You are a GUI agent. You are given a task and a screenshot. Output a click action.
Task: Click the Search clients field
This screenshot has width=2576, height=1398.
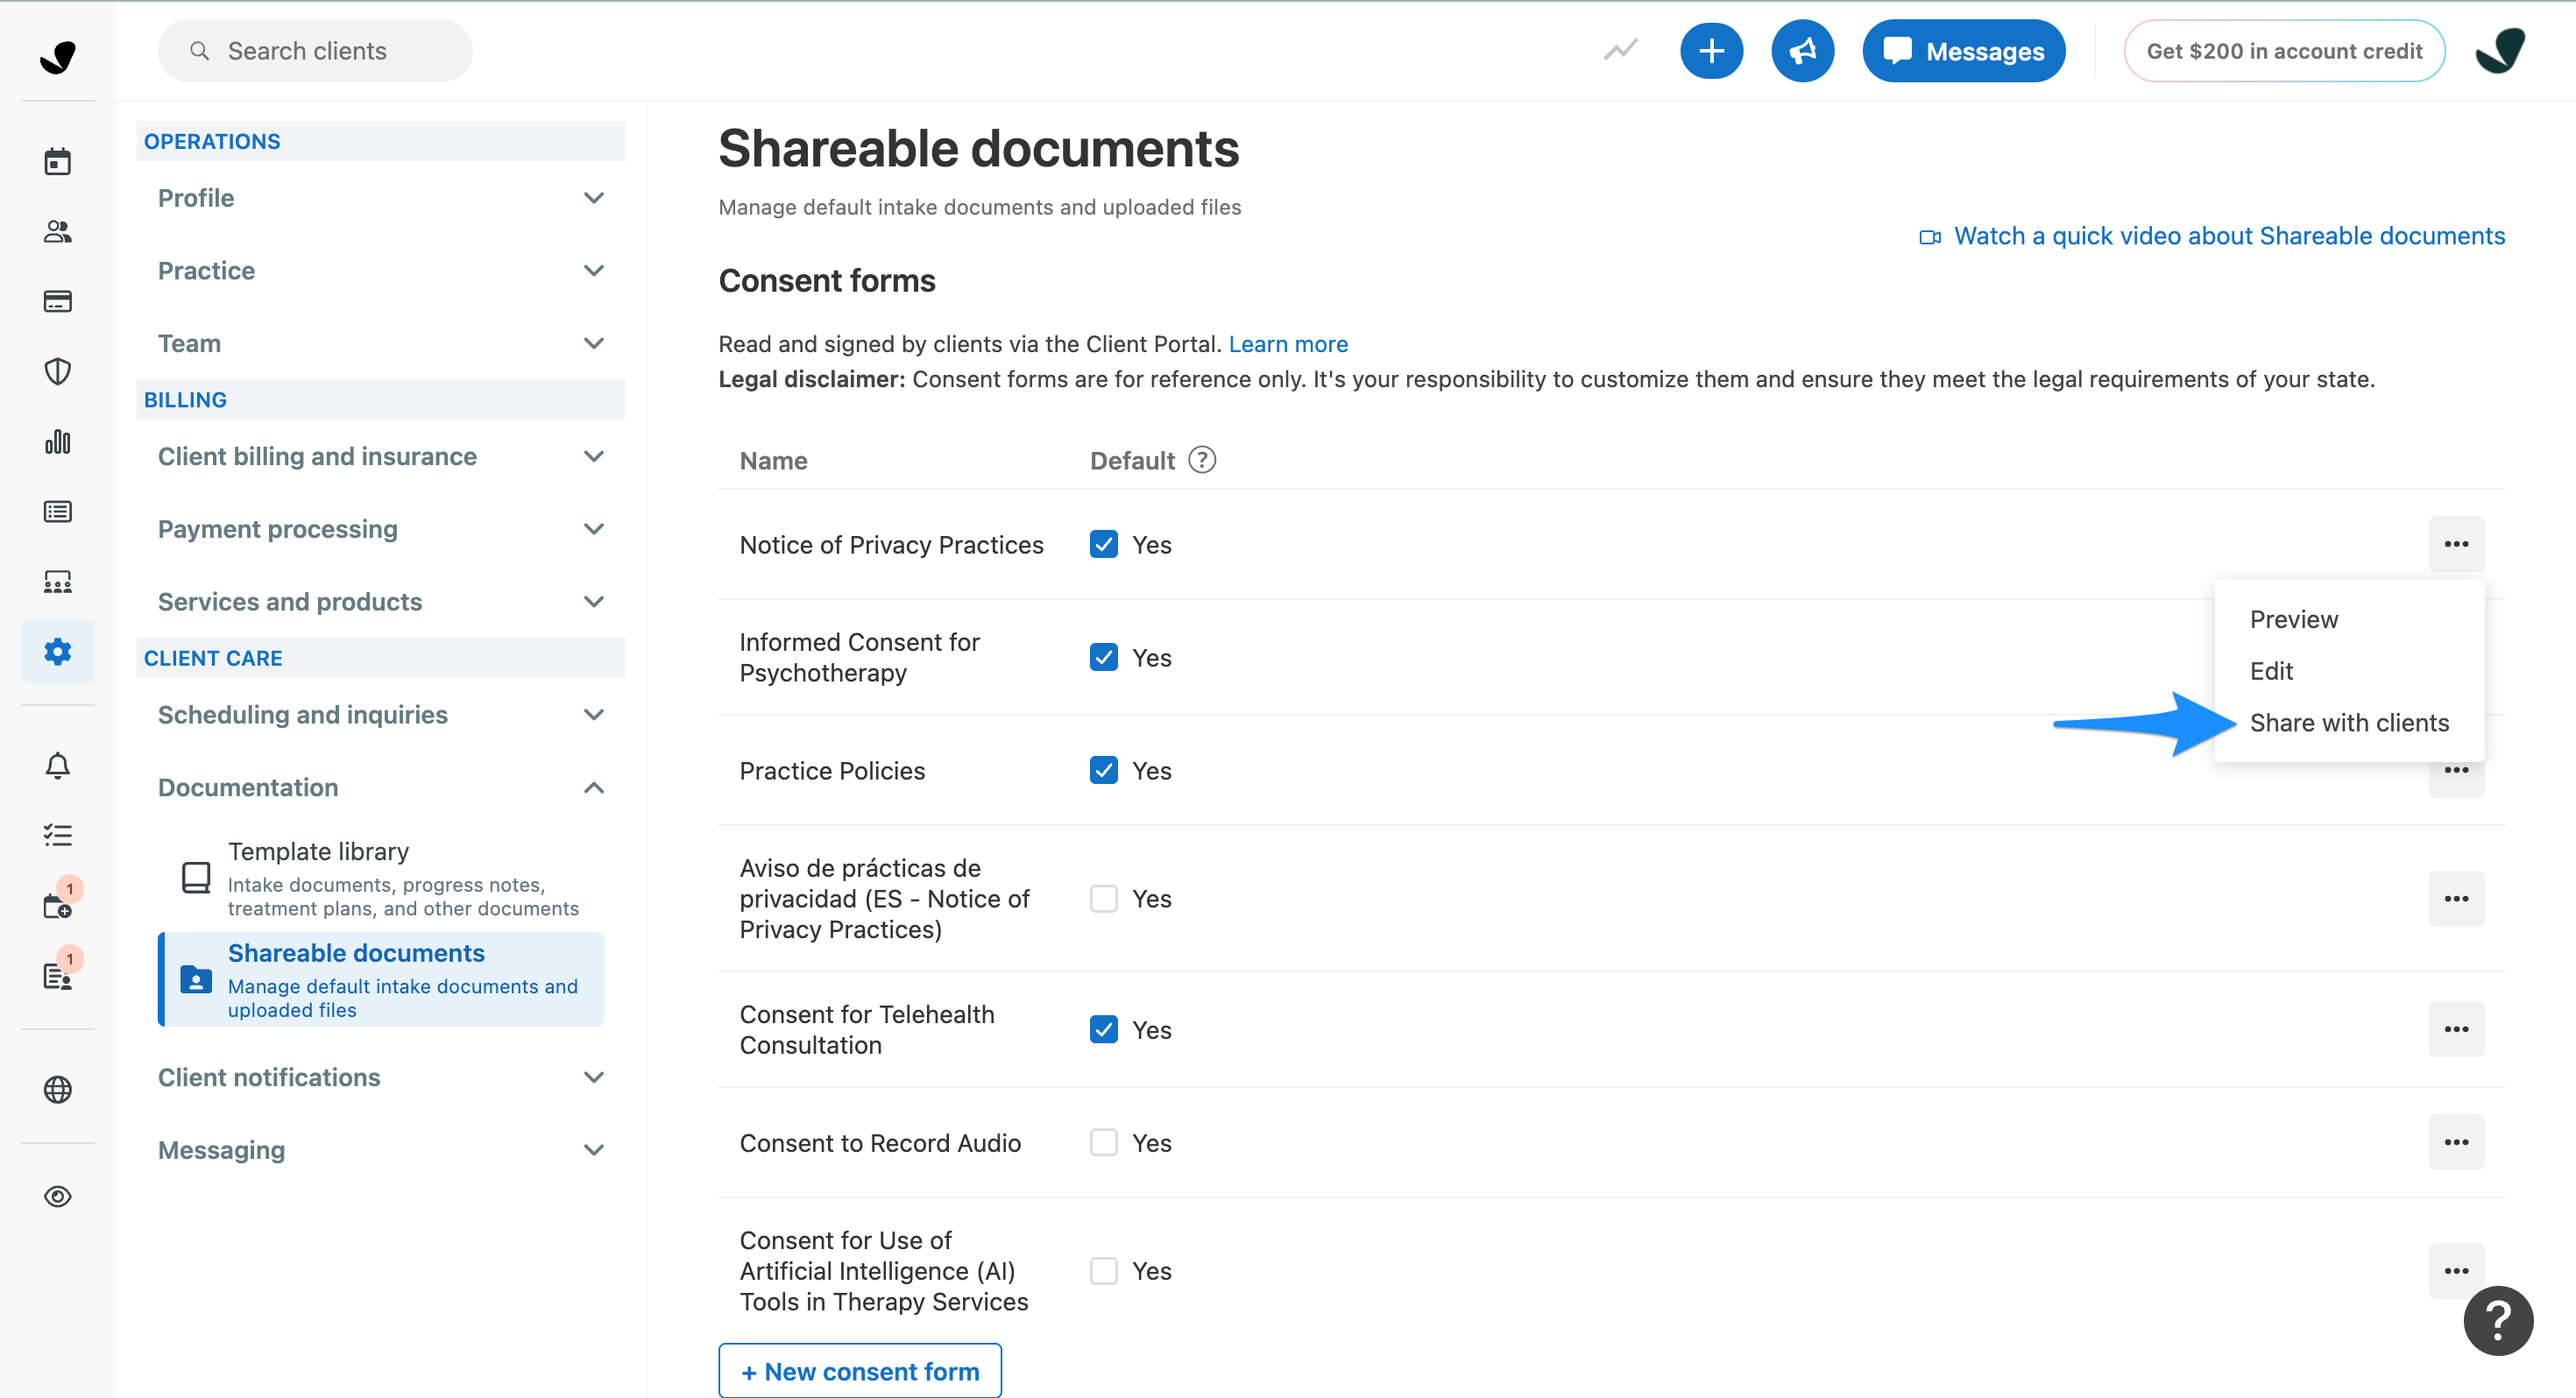click(x=315, y=51)
